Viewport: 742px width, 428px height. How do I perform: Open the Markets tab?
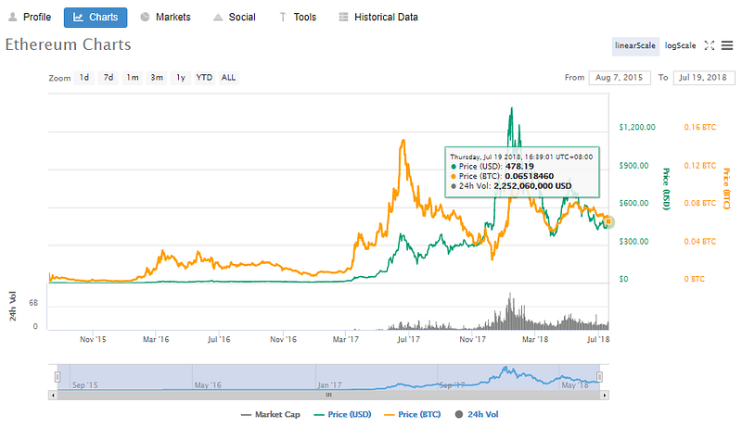pos(166,18)
